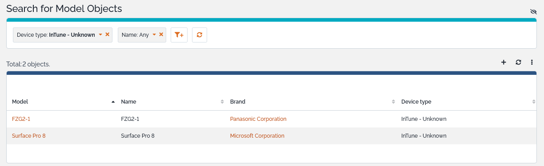This screenshot has width=544, height=166.
Task: Open the Microsoft Corporation brand link
Action: (x=257, y=136)
